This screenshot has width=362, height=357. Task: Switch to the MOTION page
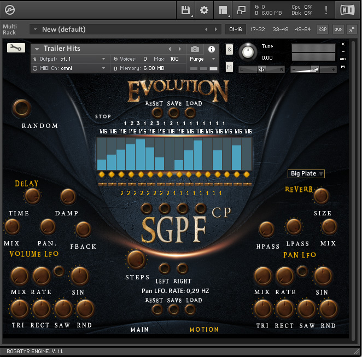204,330
